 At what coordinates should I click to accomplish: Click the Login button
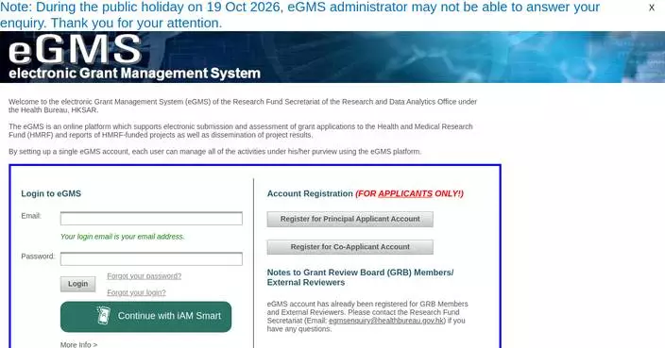[x=78, y=284]
